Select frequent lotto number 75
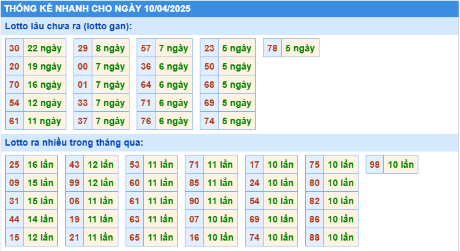This screenshot has width=460, height=251. point(314,165)
